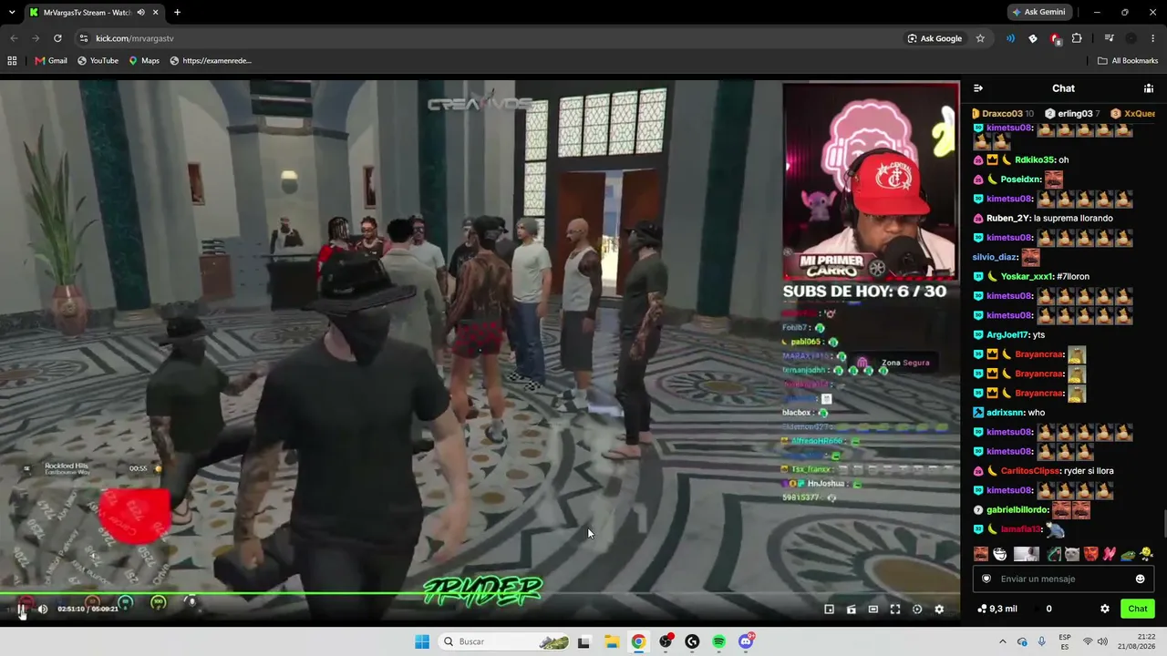Select the pink W quick emote
This screenshot has height=656, width=1167.
tap(1110, 554)
